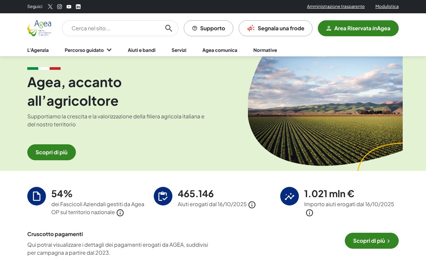This screenshot has height=266, width=426.
Task: Expand the Percorso guidato dropdown
Action: click(88, 50)
